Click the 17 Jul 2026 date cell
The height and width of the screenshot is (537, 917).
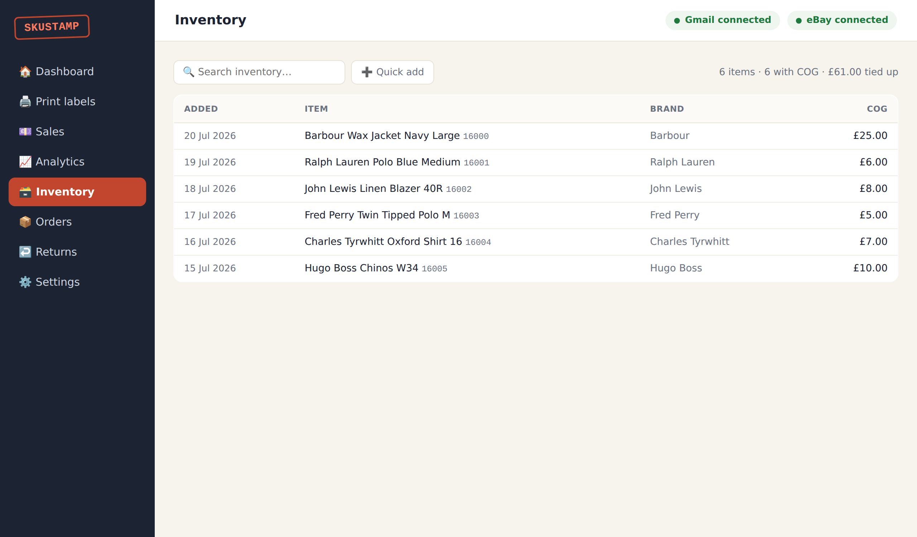pyautogui.click(x=210, y=216)
